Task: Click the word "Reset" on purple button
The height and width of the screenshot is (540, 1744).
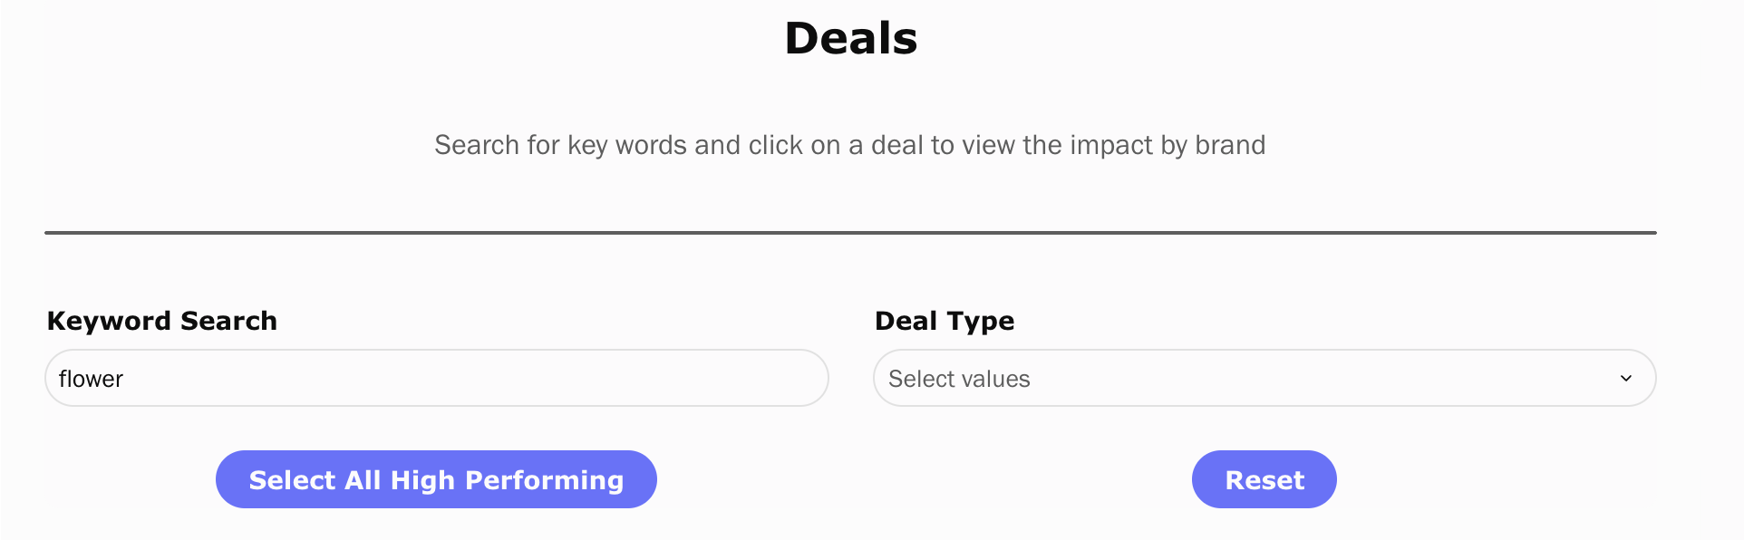Action: [1264, 480]
